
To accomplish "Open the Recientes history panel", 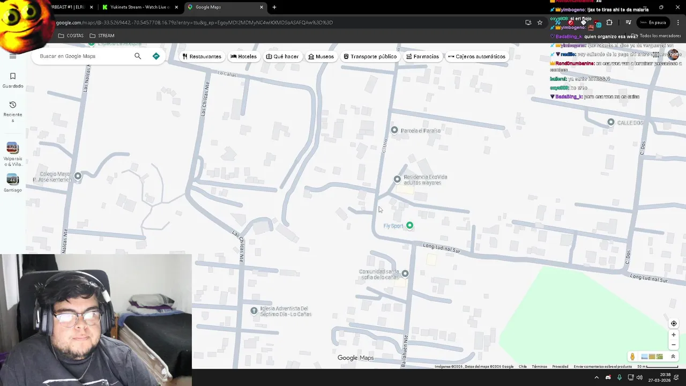I will [x=13, y=112].
